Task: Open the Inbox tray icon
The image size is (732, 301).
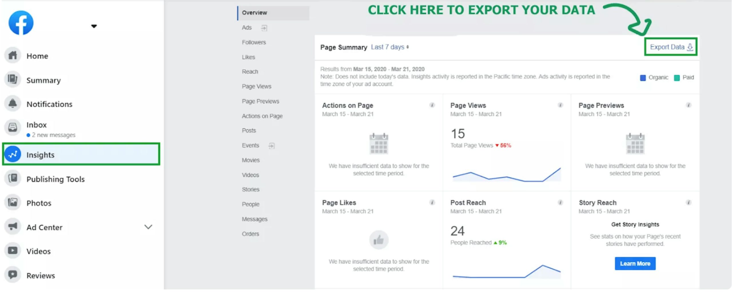Action: point(13,127)
